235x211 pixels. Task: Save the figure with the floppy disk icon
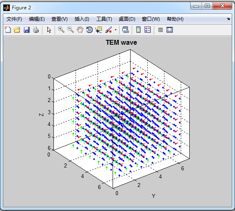pyautogui.click(x=27, y=30)
